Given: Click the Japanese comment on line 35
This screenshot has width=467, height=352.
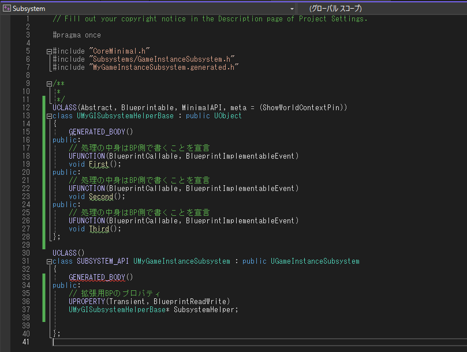Looking at the screenshot, I should [x=115, y=294].
